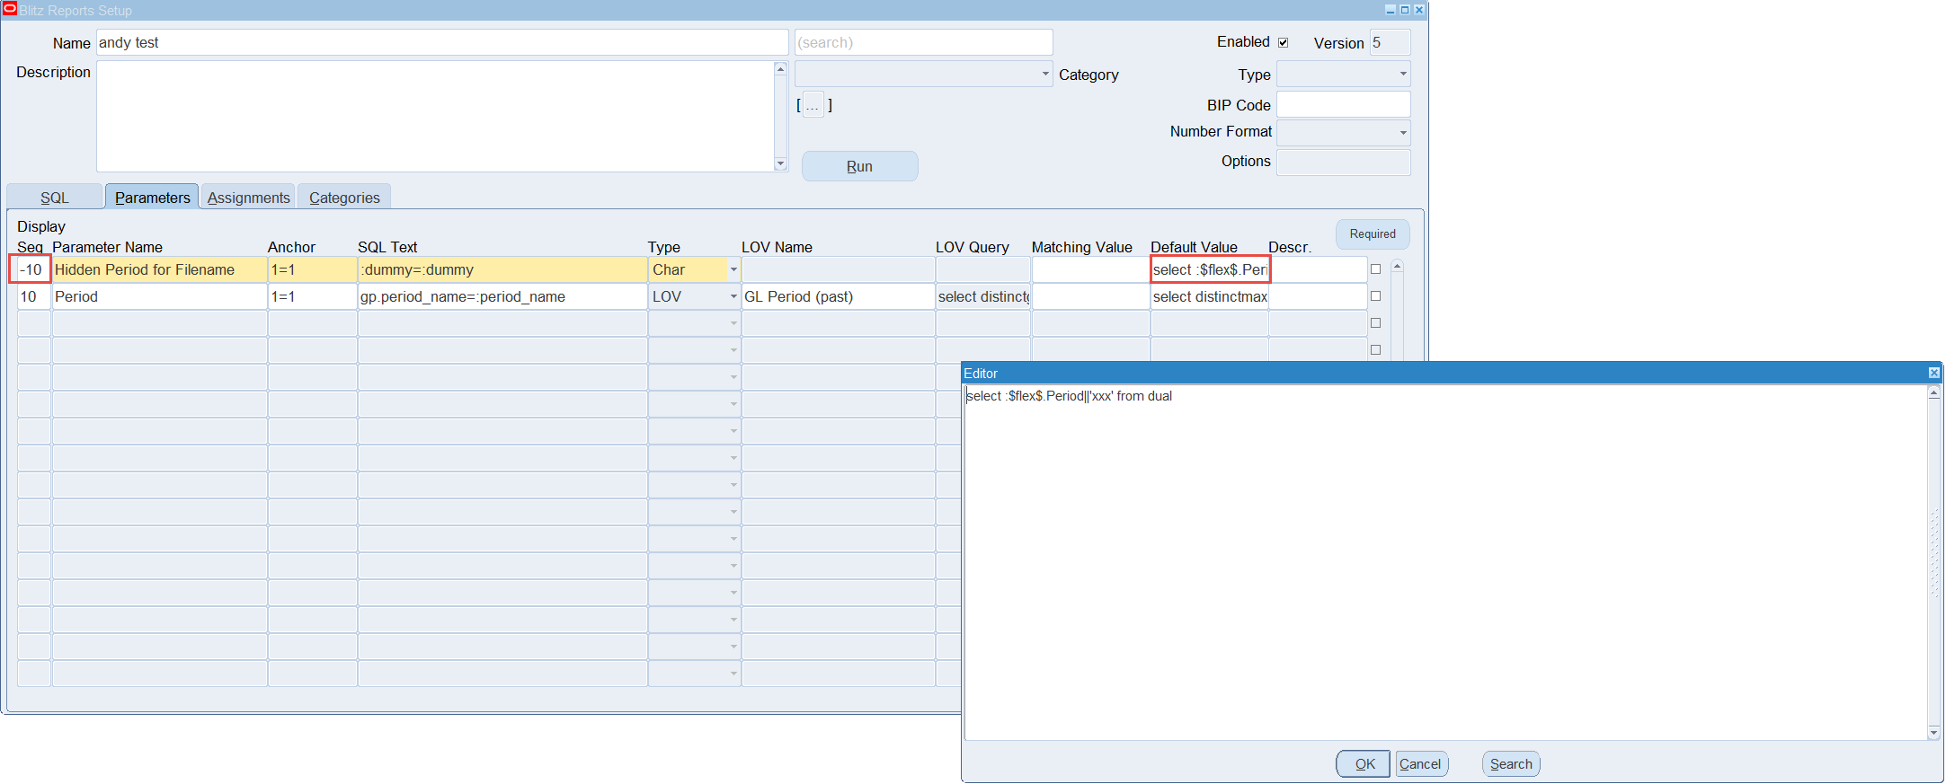Click the Version field showing 5
The image size is (1946, 784).
[1390, 42]
